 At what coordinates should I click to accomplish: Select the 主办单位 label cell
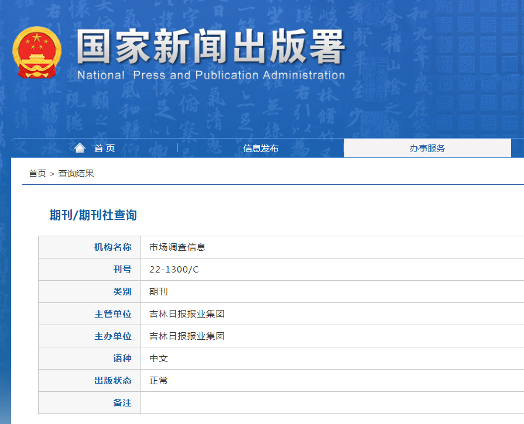pos(90,336)
